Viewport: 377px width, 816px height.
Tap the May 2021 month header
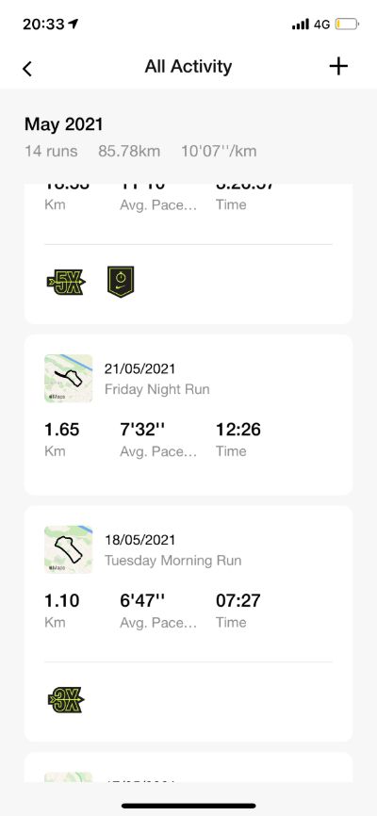tap(63, 124)
